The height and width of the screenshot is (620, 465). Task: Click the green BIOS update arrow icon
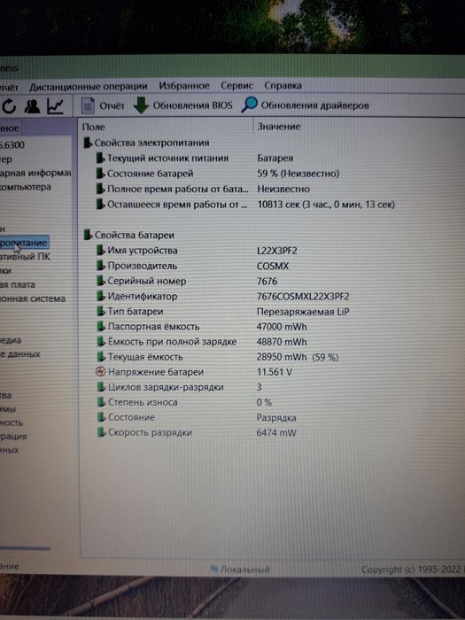(141, 105)
